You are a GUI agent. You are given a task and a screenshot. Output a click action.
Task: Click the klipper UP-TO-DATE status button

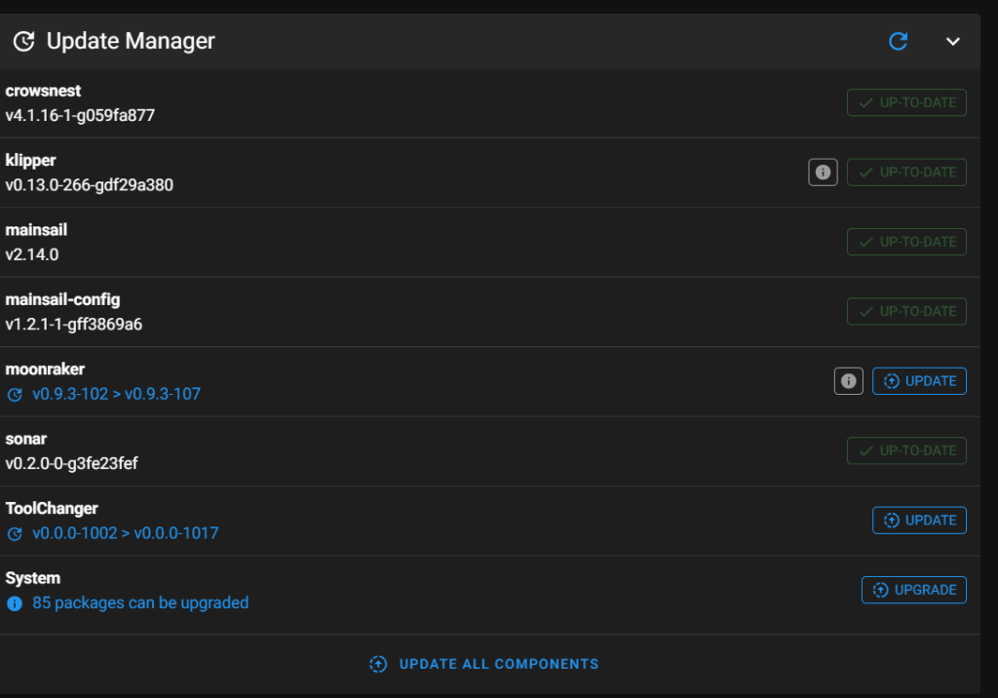906,173
